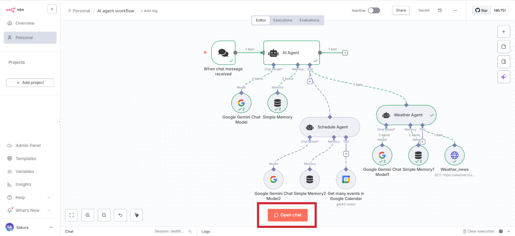This screenshot has width=515, height=236.
Task: Open the AI assistant sparkle button
Action: pyautogui.click(x=503, y=76)
